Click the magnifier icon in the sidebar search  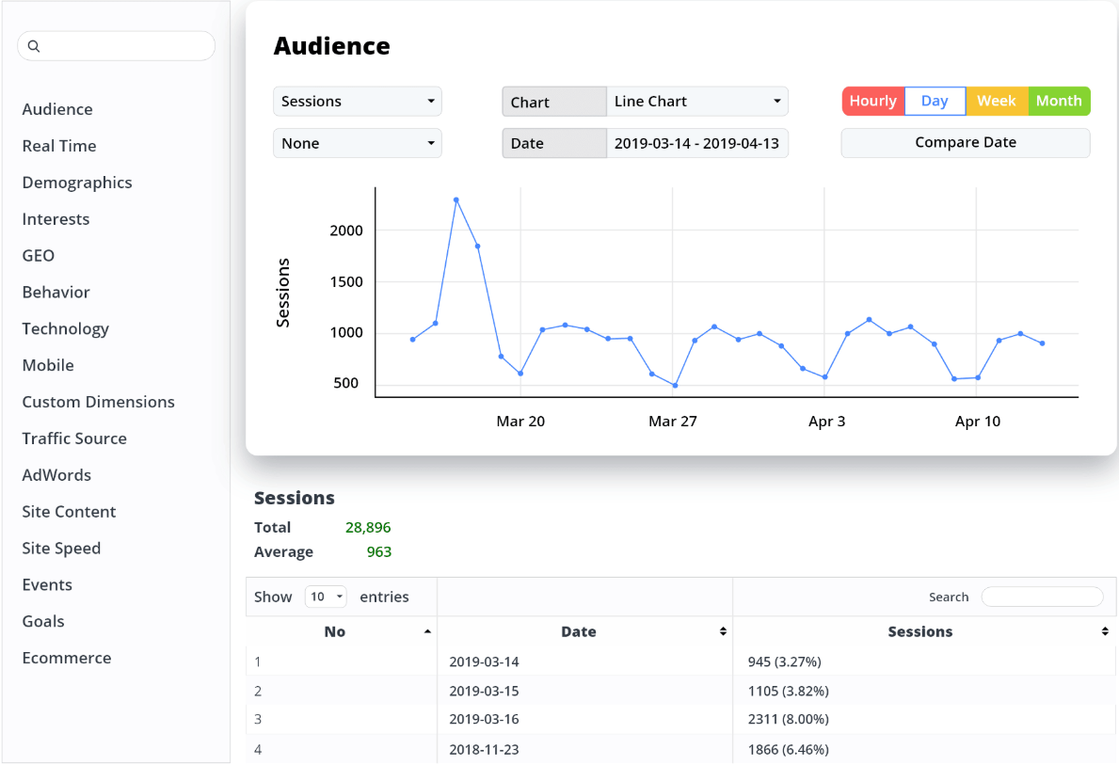(x=34, y=46)
